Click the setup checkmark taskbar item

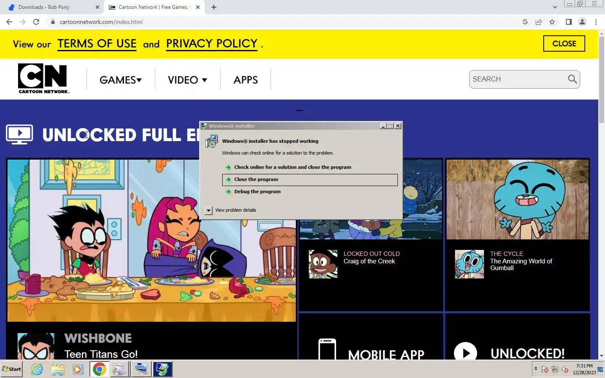[x=162, y=369]
